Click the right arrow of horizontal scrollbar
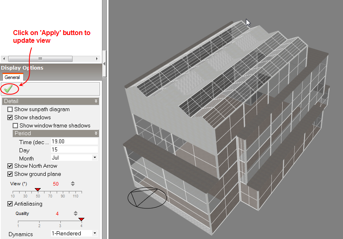Viewport: 343px width, 239px height. [97, 59]
